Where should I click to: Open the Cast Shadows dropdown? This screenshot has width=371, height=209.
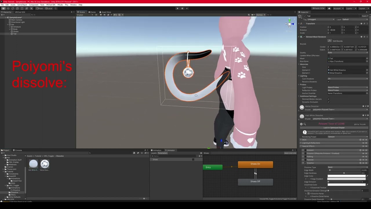click(x=348, y=79)
